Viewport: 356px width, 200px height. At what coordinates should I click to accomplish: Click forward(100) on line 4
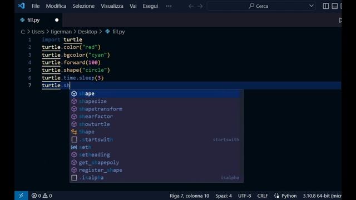[x=82, y=63]
